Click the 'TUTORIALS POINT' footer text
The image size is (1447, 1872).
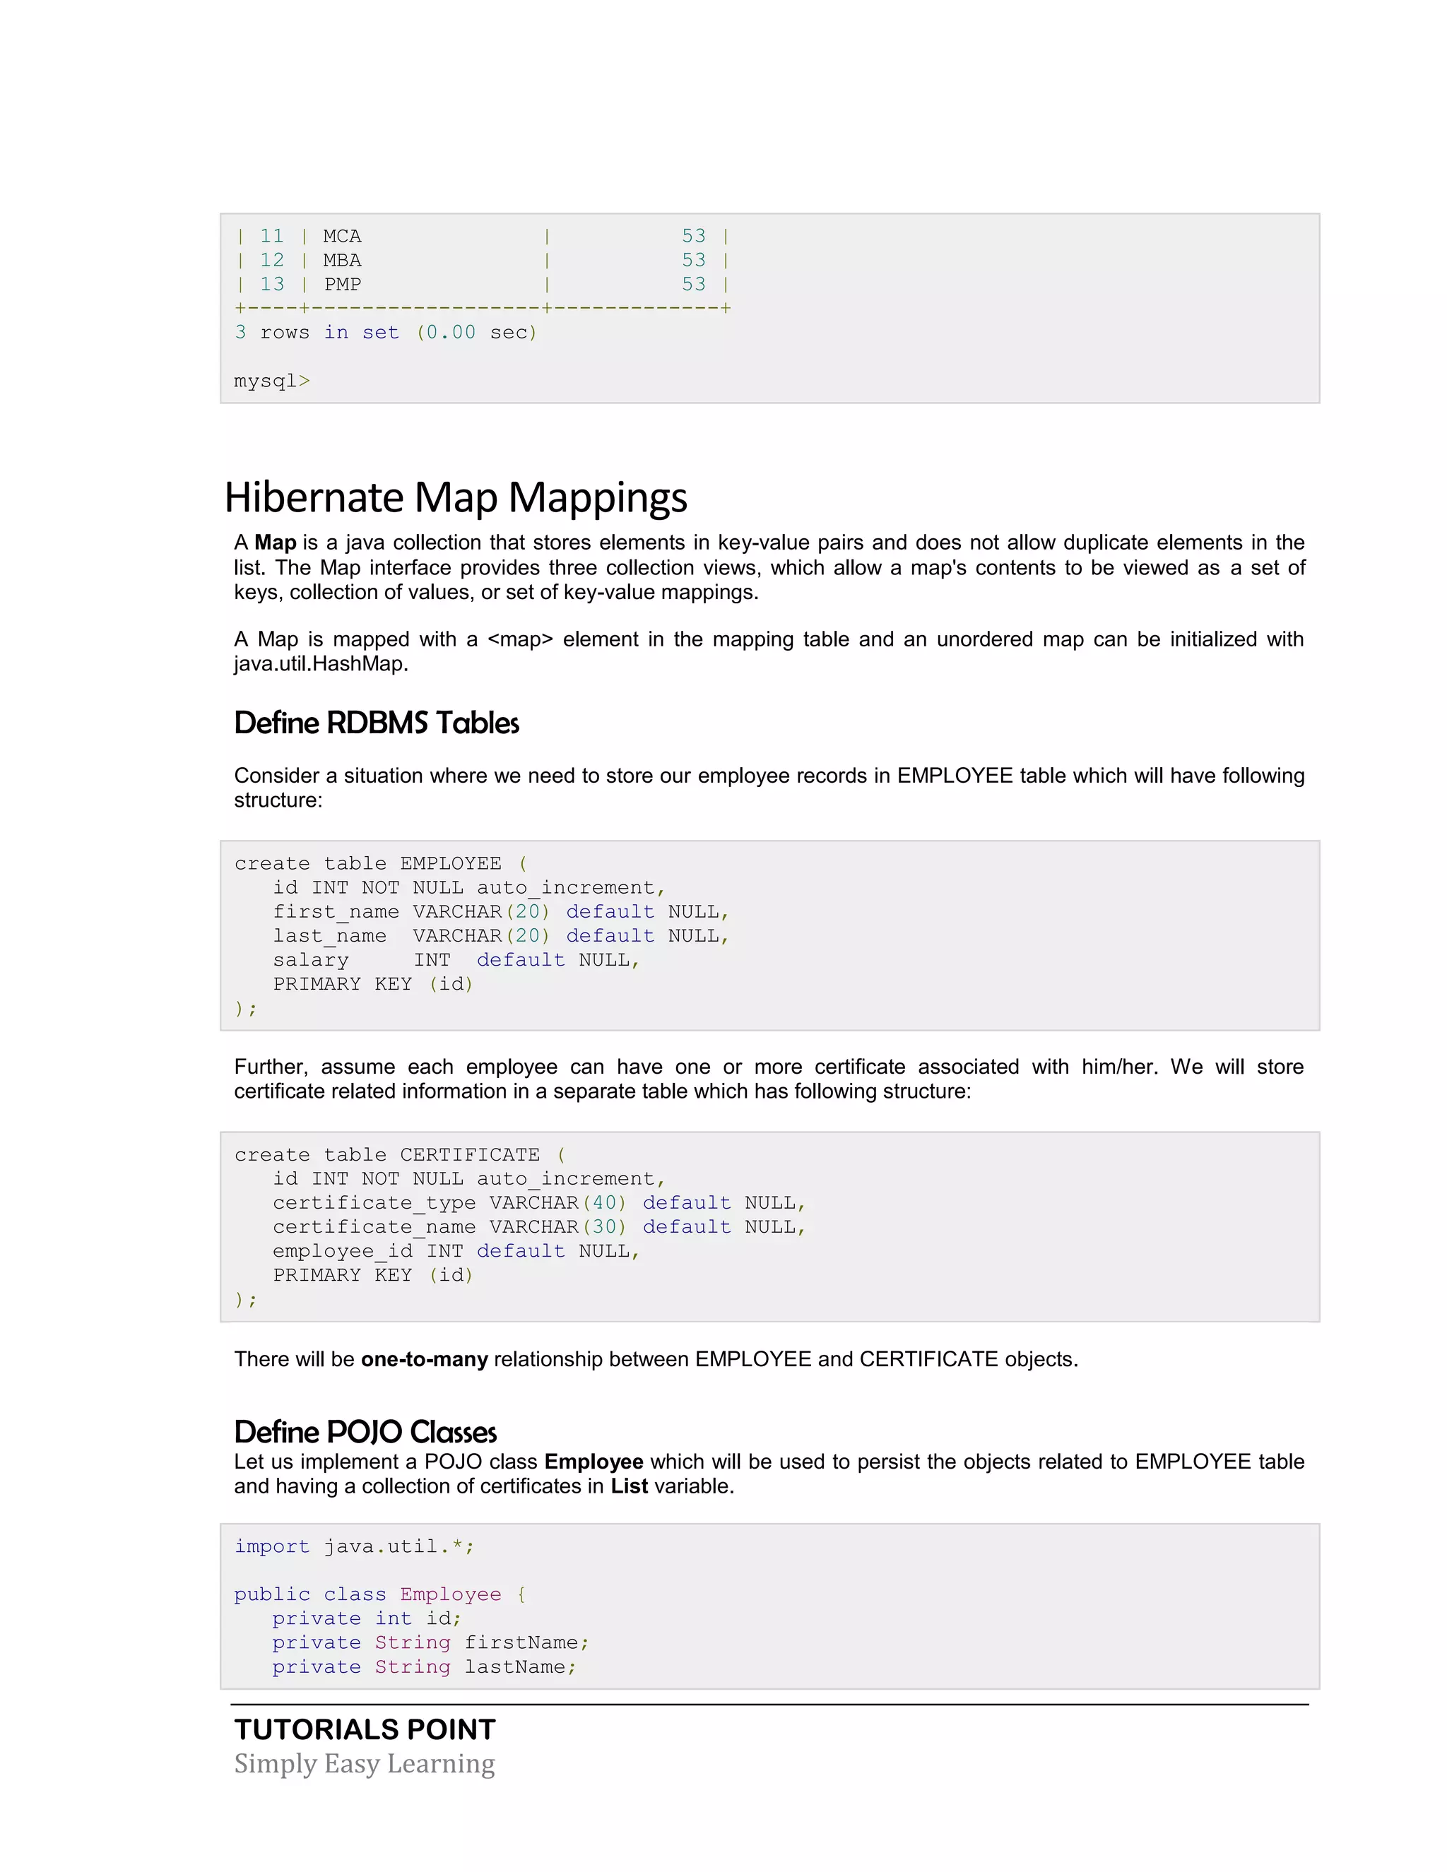(365, 1730)
